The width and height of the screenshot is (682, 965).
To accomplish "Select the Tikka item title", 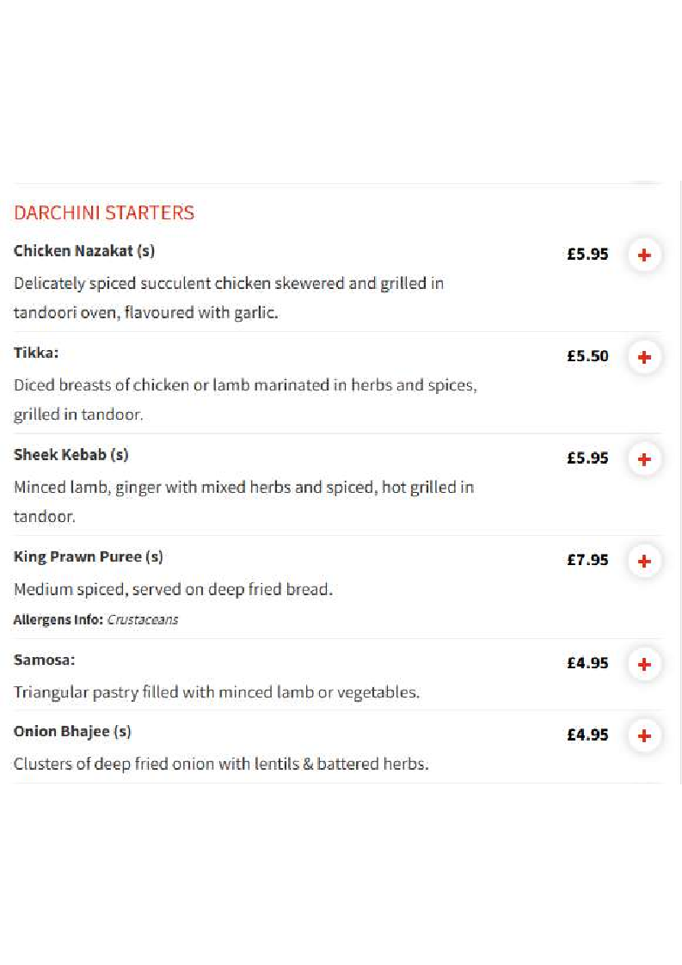I will [x=36, y=353].
